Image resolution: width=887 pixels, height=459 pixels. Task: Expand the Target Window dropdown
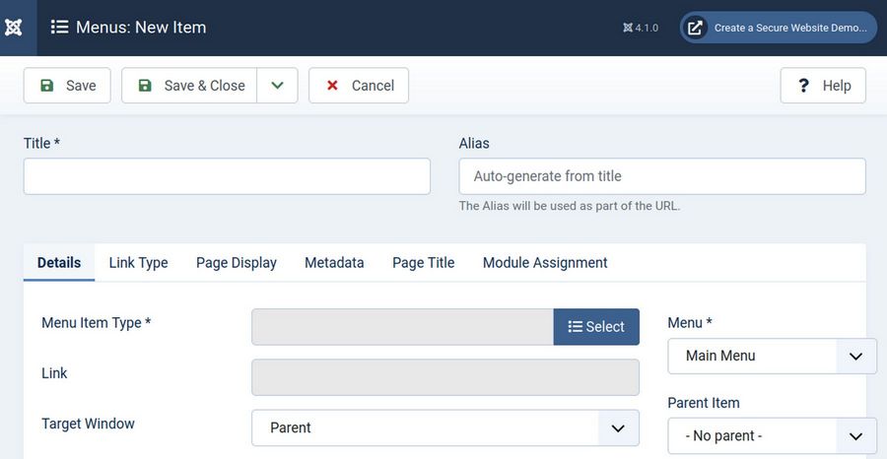(445, 427)
